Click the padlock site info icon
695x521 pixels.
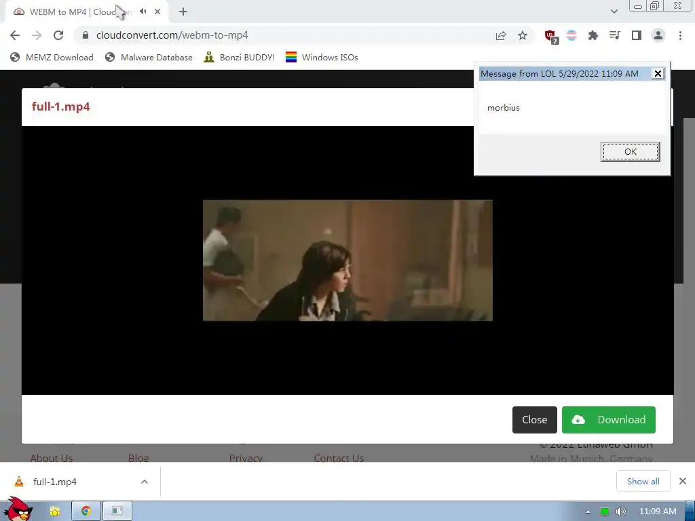pyautogui.click(x=86, y=35)
